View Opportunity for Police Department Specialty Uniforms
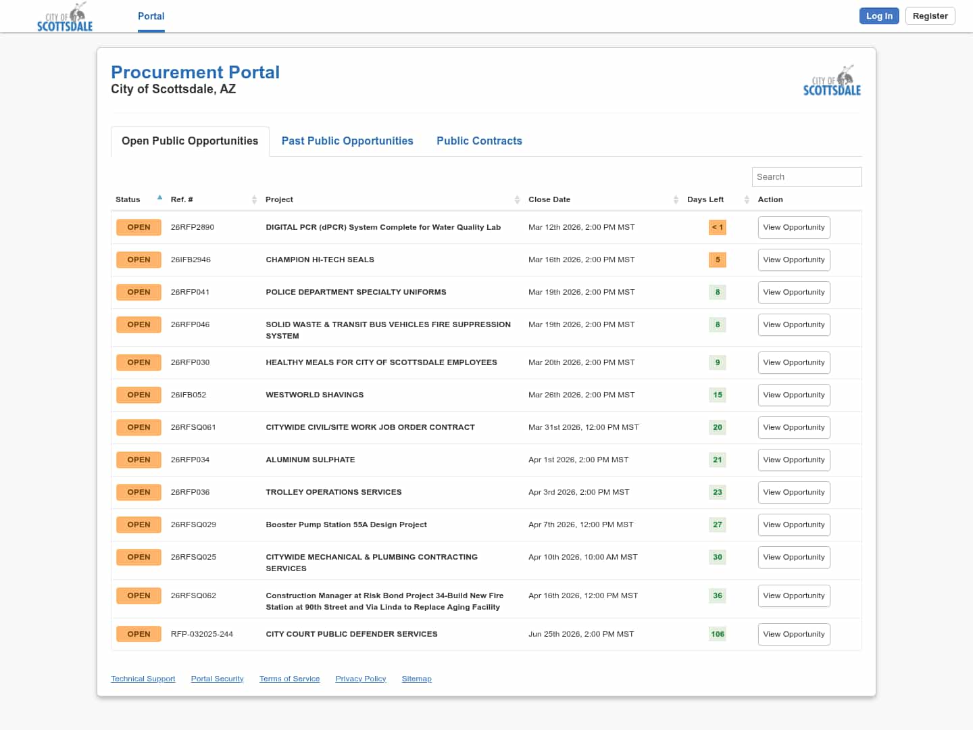The height and width of the screenshot is (730, 973). (x=793, y=292)
